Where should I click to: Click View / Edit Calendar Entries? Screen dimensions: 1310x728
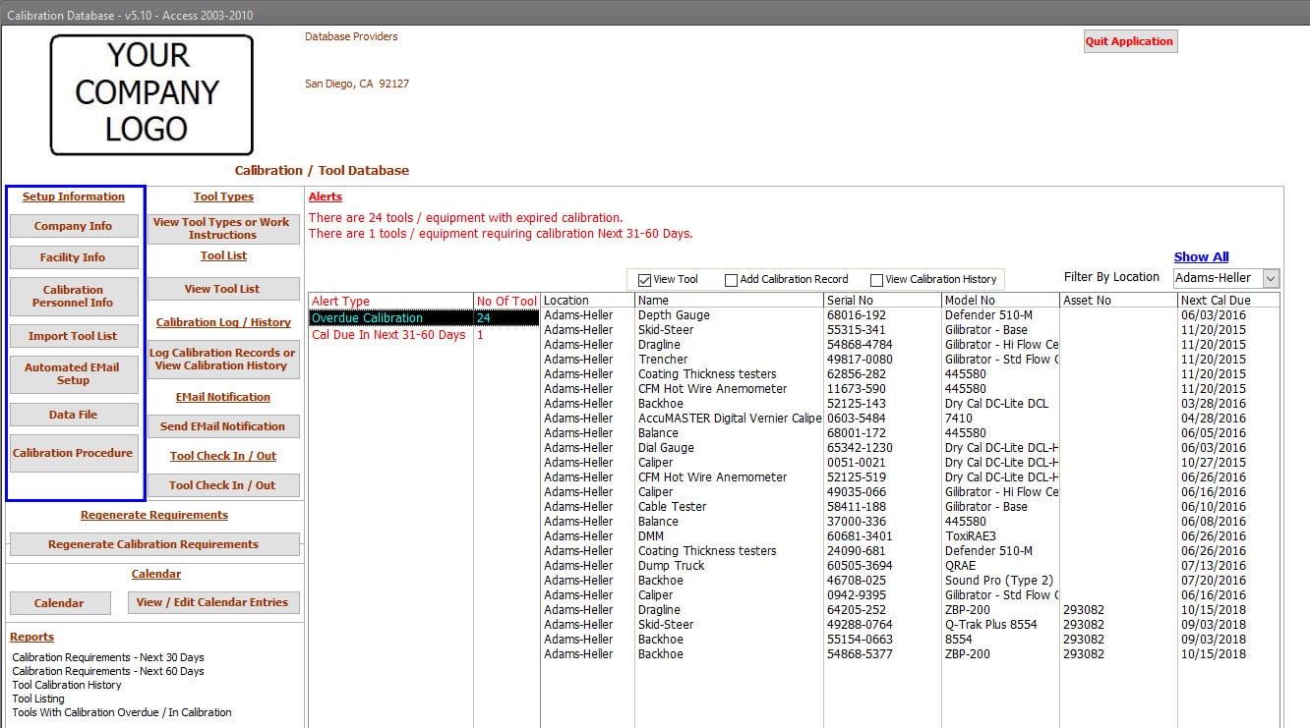click(213, 602)
